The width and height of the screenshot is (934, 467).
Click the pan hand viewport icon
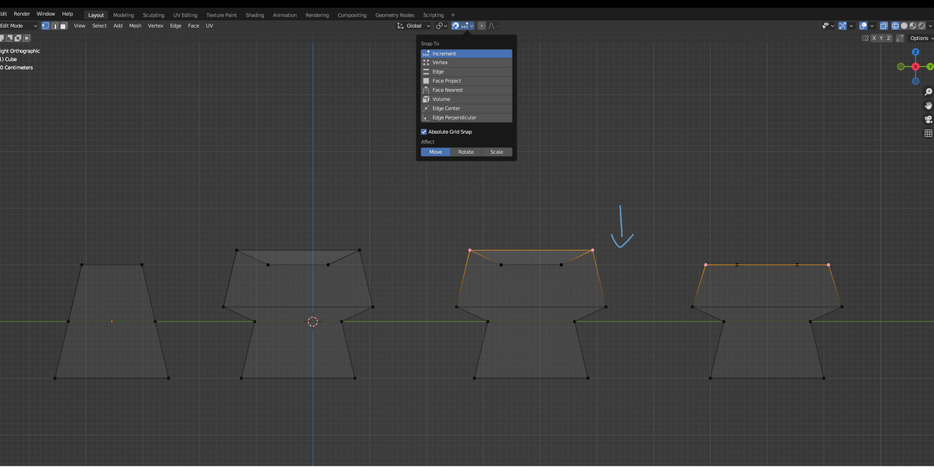click(928, 106)
